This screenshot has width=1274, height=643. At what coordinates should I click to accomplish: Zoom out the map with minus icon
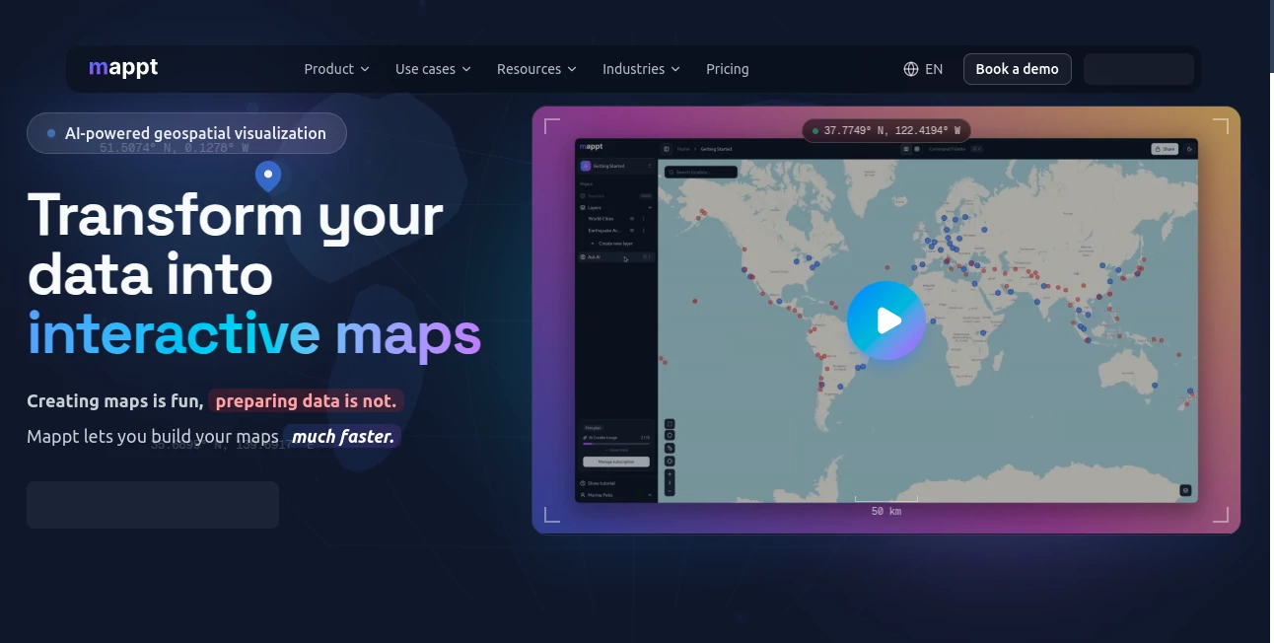[x=670, y=491]
